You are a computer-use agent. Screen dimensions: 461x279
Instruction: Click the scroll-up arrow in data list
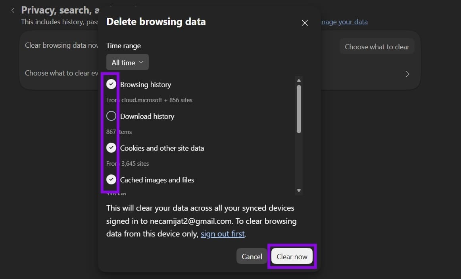299,80
